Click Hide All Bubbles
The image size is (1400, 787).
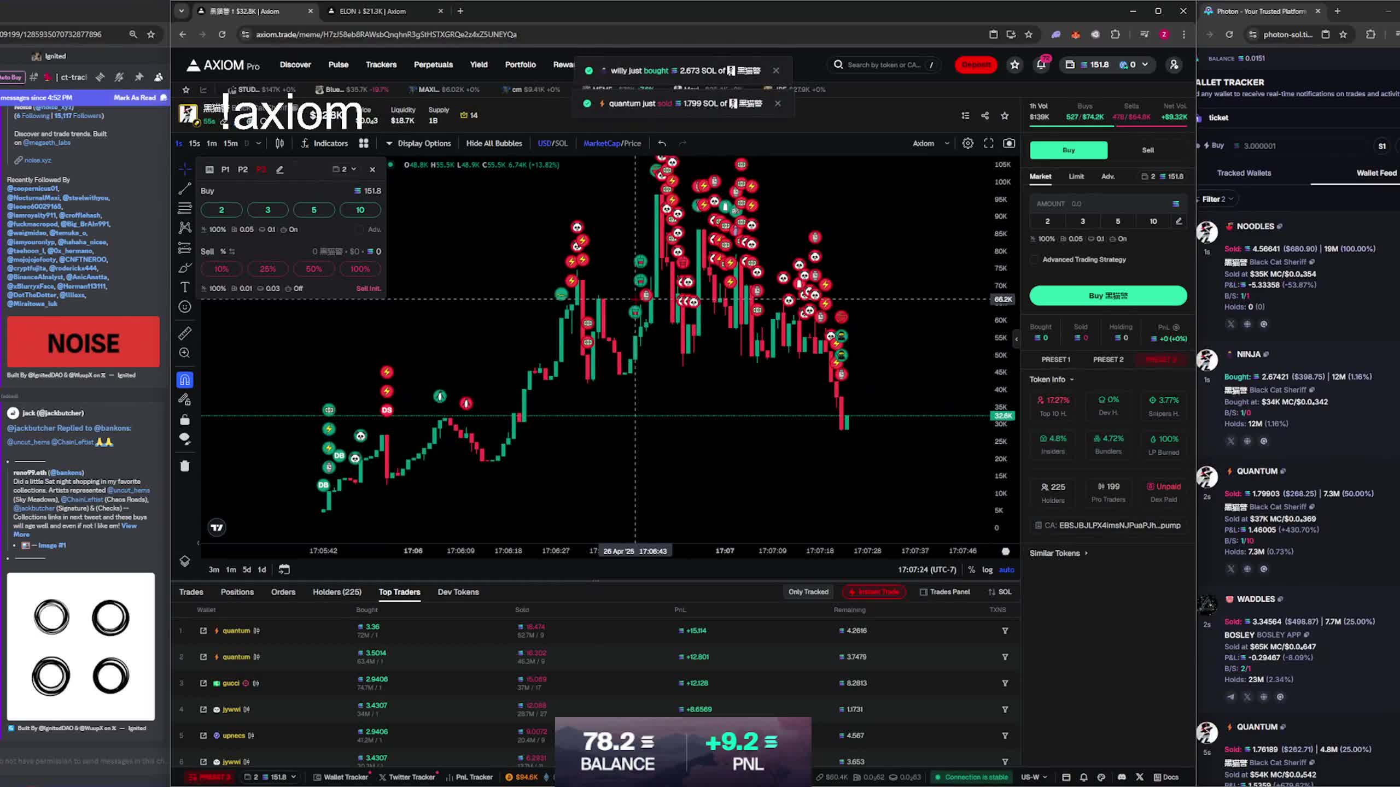tap(494, 143)
